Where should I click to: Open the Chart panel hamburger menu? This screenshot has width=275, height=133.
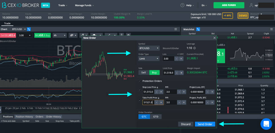pos(175,29)
